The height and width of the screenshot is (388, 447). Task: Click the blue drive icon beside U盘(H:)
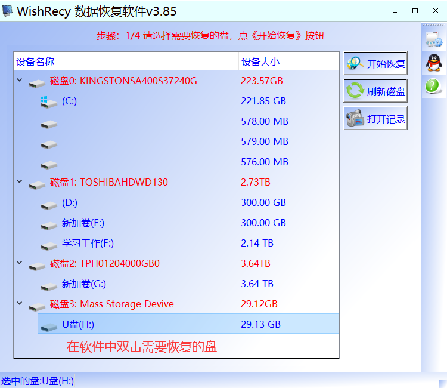49,327
